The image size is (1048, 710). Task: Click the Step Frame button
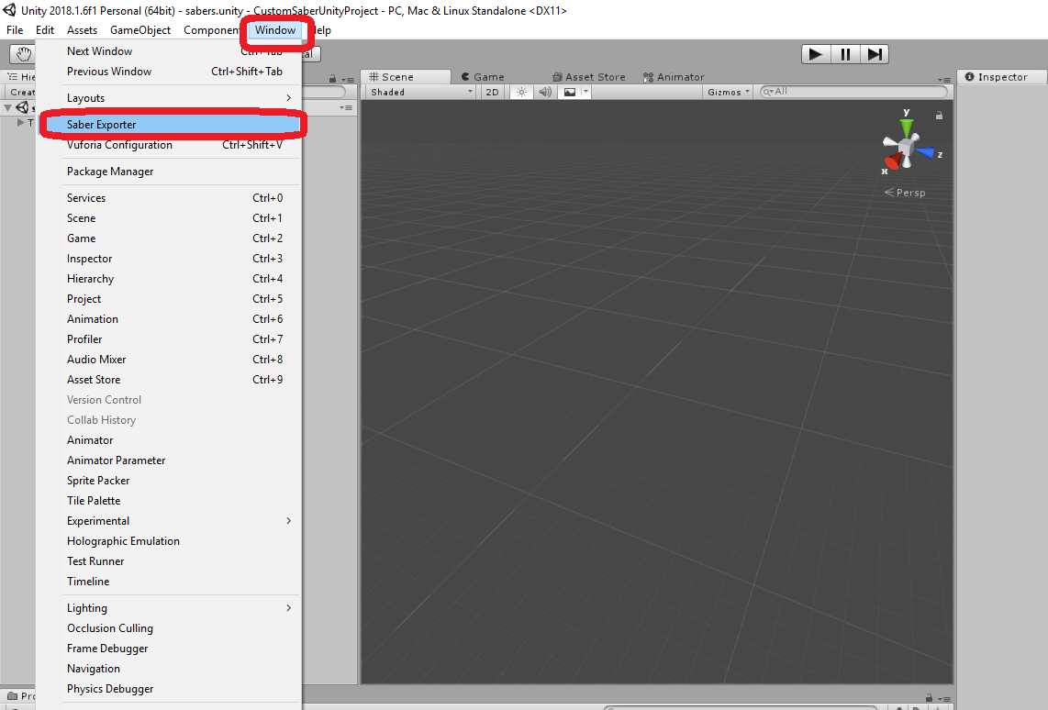pos(874,53)
